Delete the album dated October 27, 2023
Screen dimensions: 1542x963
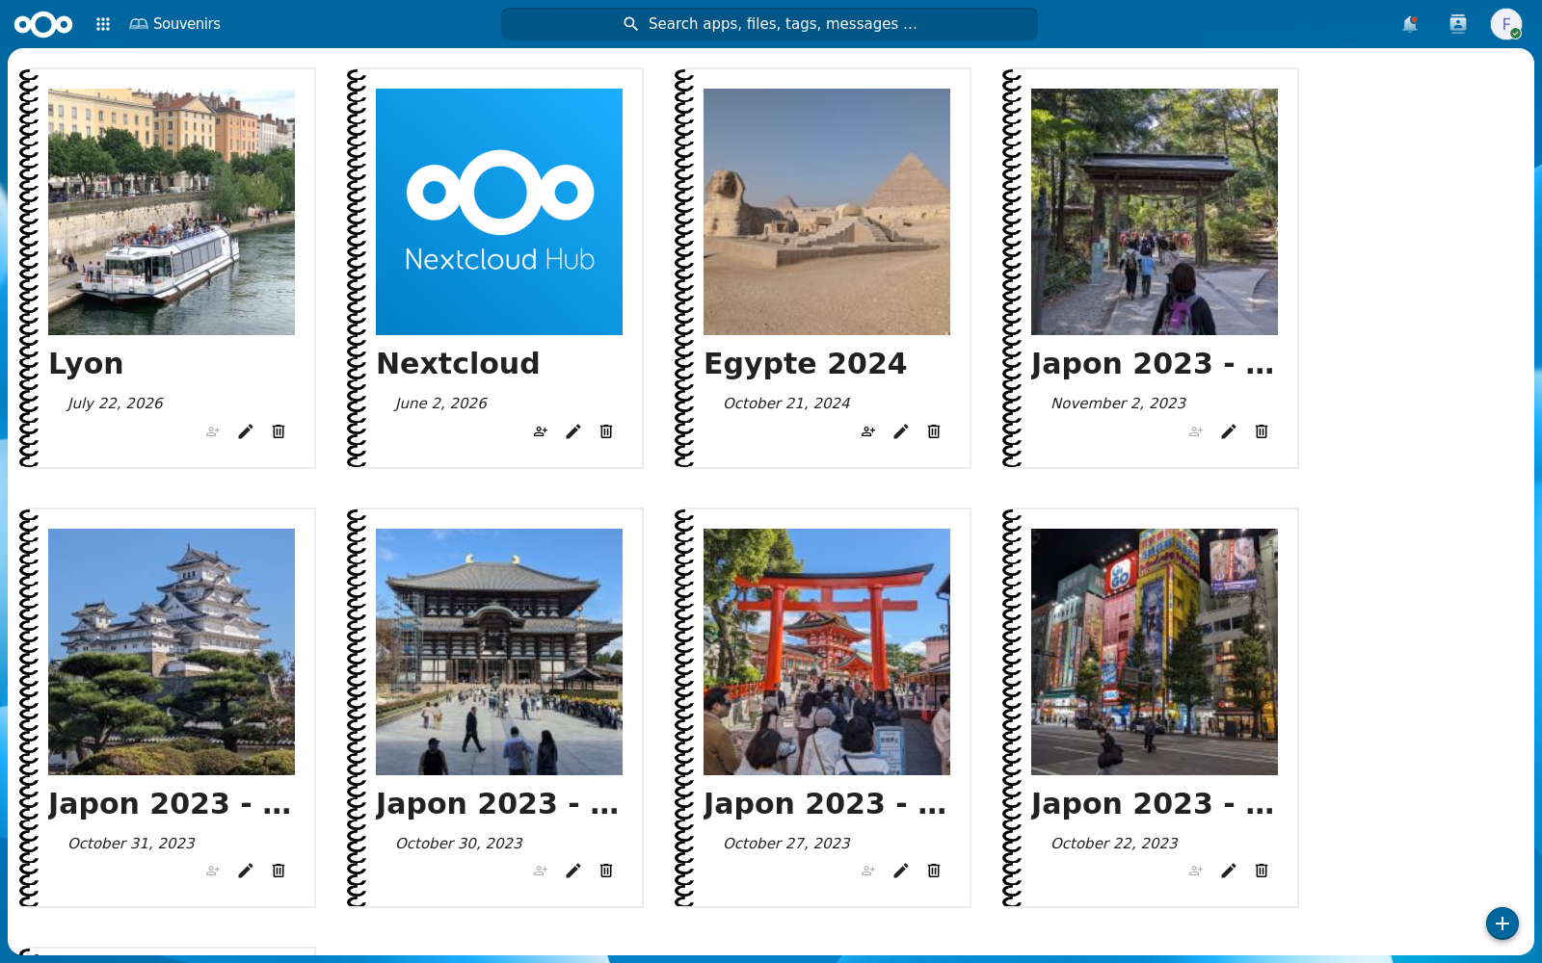tap(934, 871)
